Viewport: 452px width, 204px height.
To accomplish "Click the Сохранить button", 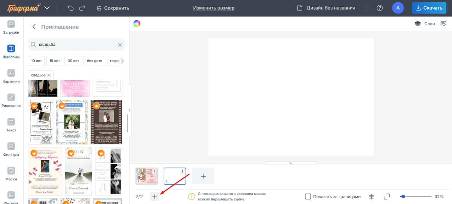I will [113, 7].
